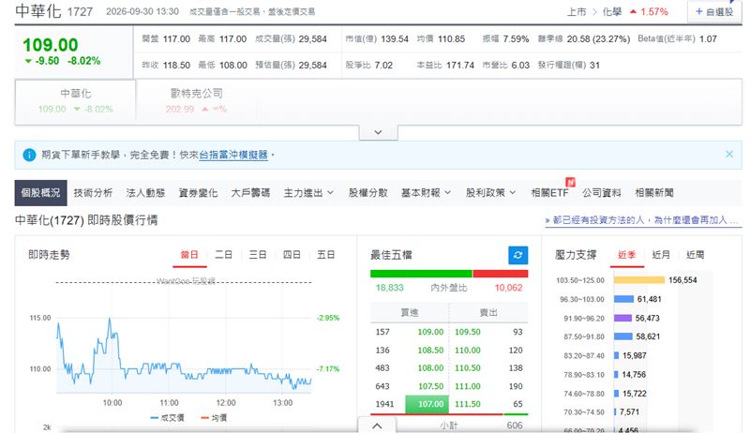Click bid price 109.00 in 買進 column
Screen dimensions: 750x433
click(x=430, y=332)
